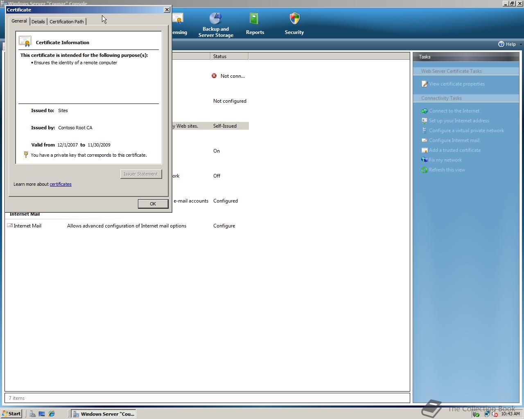Click the Not conn... status text
The width and height of the screenshot is (524, 419).
pyautogui.click(x=233, y=76)
